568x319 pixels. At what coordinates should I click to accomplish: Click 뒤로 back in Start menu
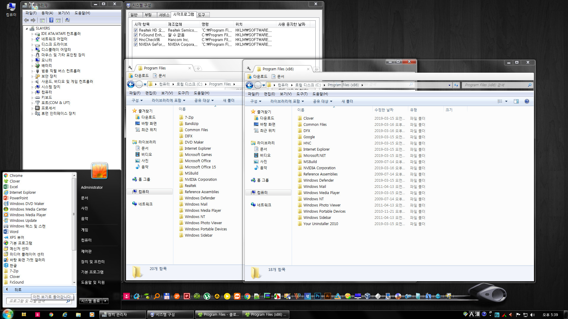click(40, 290)
